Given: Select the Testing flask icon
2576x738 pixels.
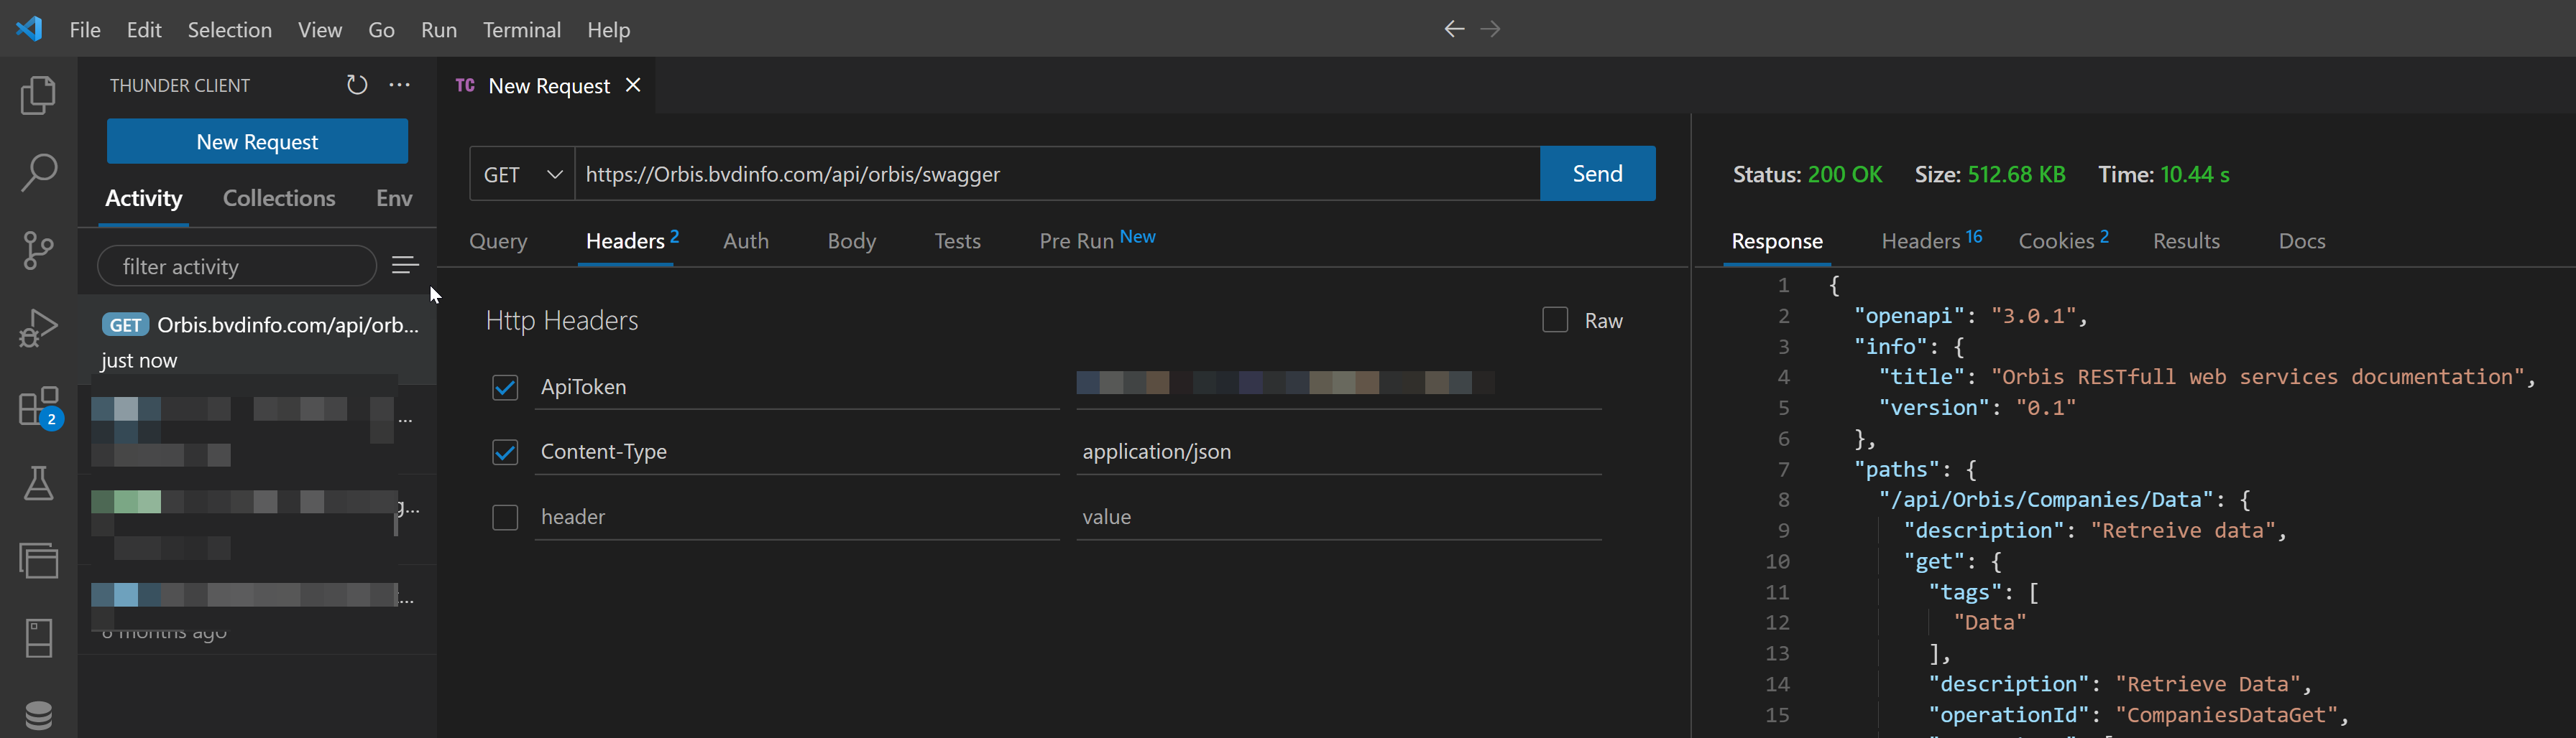Looking at the screenshot, I should coord(38,483).
